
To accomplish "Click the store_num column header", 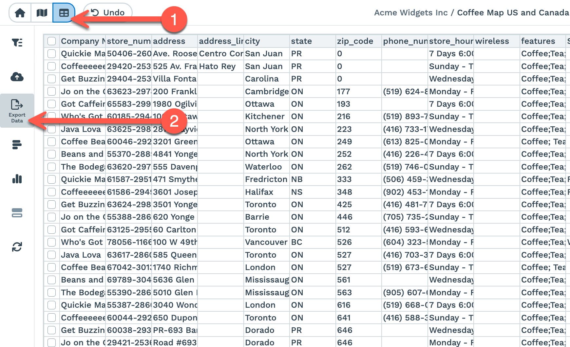I will 129,41.
